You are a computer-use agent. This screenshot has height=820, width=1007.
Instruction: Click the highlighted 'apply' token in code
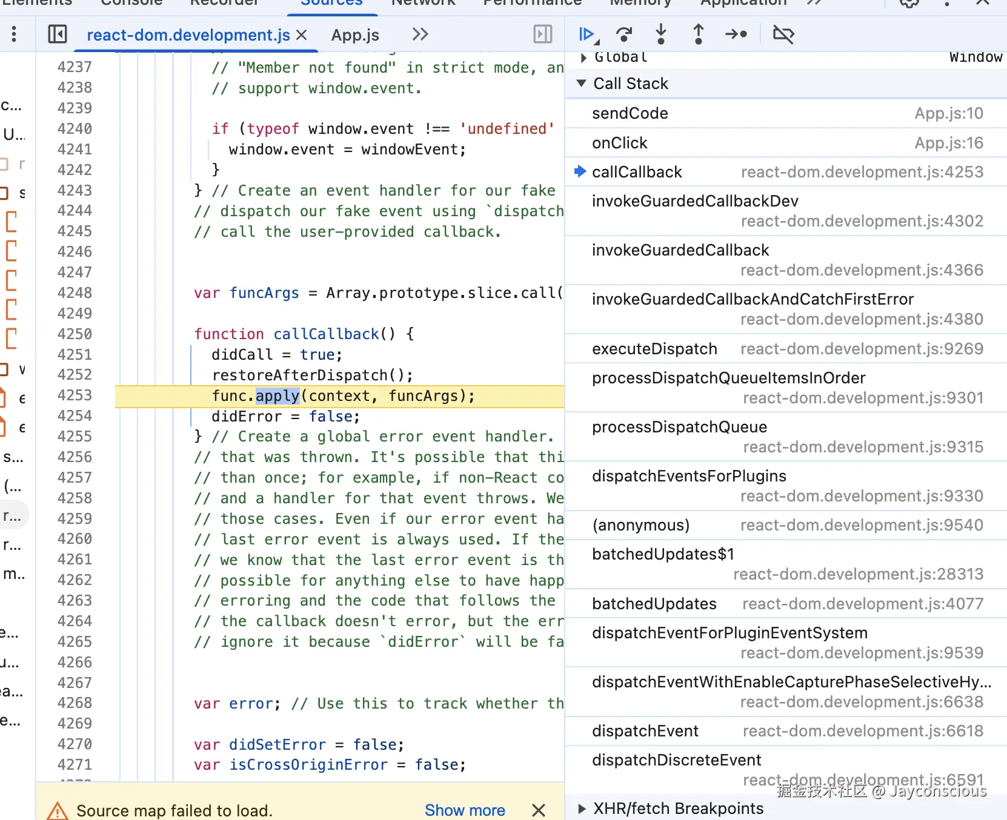pos(278,396)
